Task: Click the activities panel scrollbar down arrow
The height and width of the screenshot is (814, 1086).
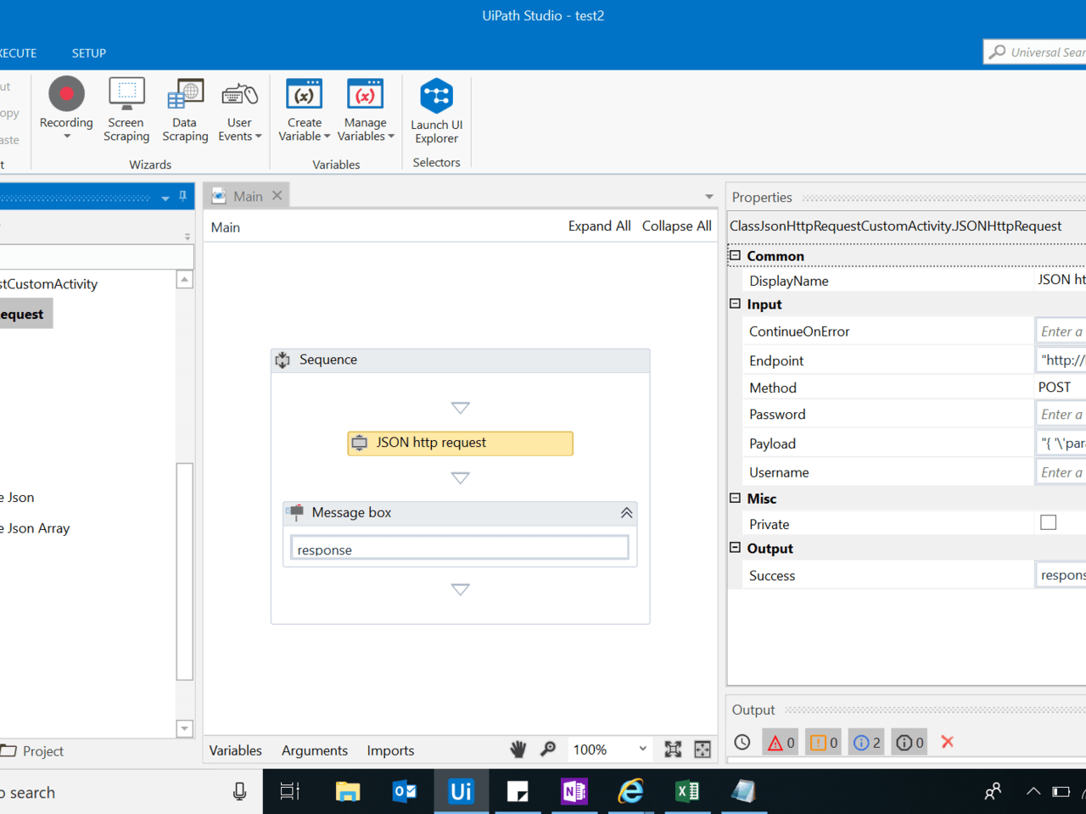Action: (184, 728)
